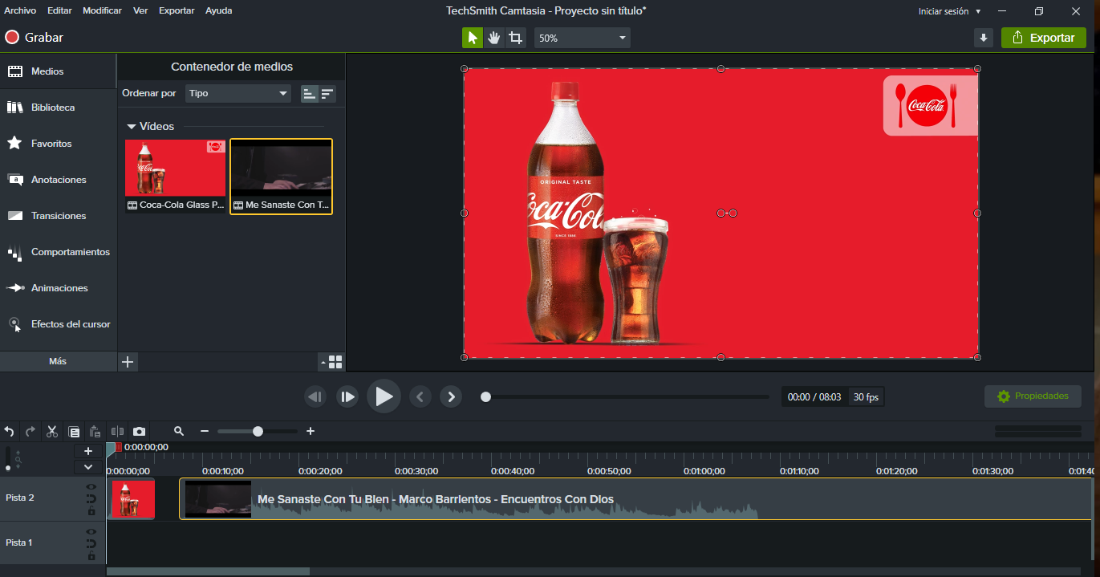Expand the Iniciar sesión dropdown

pos(950,11)
